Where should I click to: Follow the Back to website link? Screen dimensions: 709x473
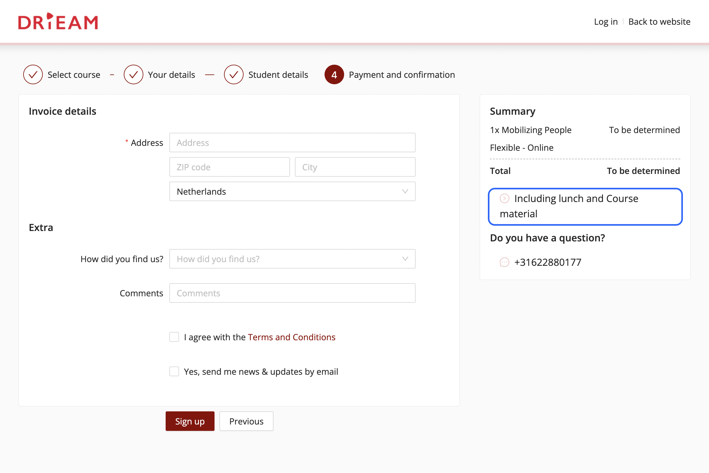pos(659,22)
